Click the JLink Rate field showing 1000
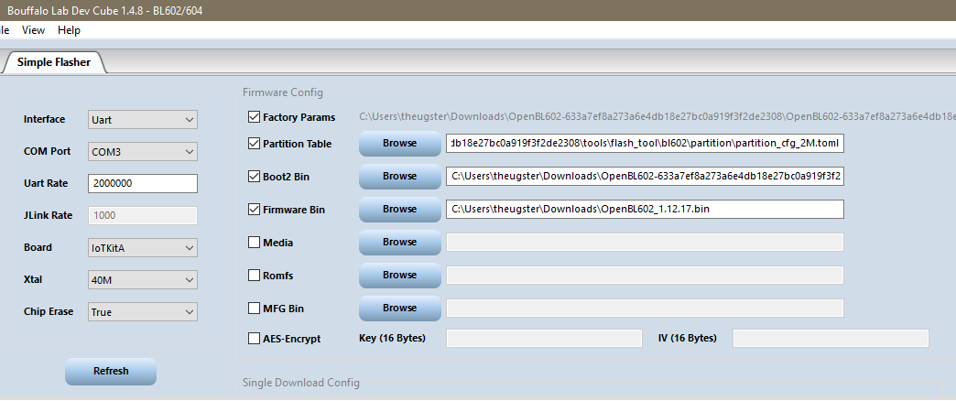Image resolution: width=956 pixels, height=401 pixels. coord(143,215)
